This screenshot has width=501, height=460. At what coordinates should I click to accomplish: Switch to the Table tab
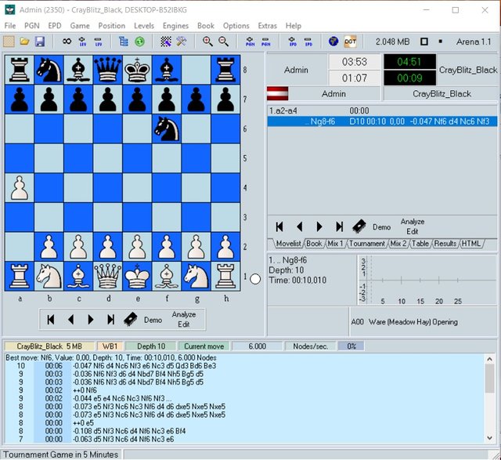(x=420, y=244)
